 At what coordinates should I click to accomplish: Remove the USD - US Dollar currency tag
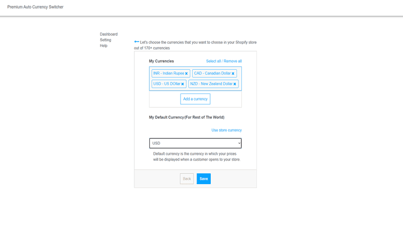[x=183, y=84]
